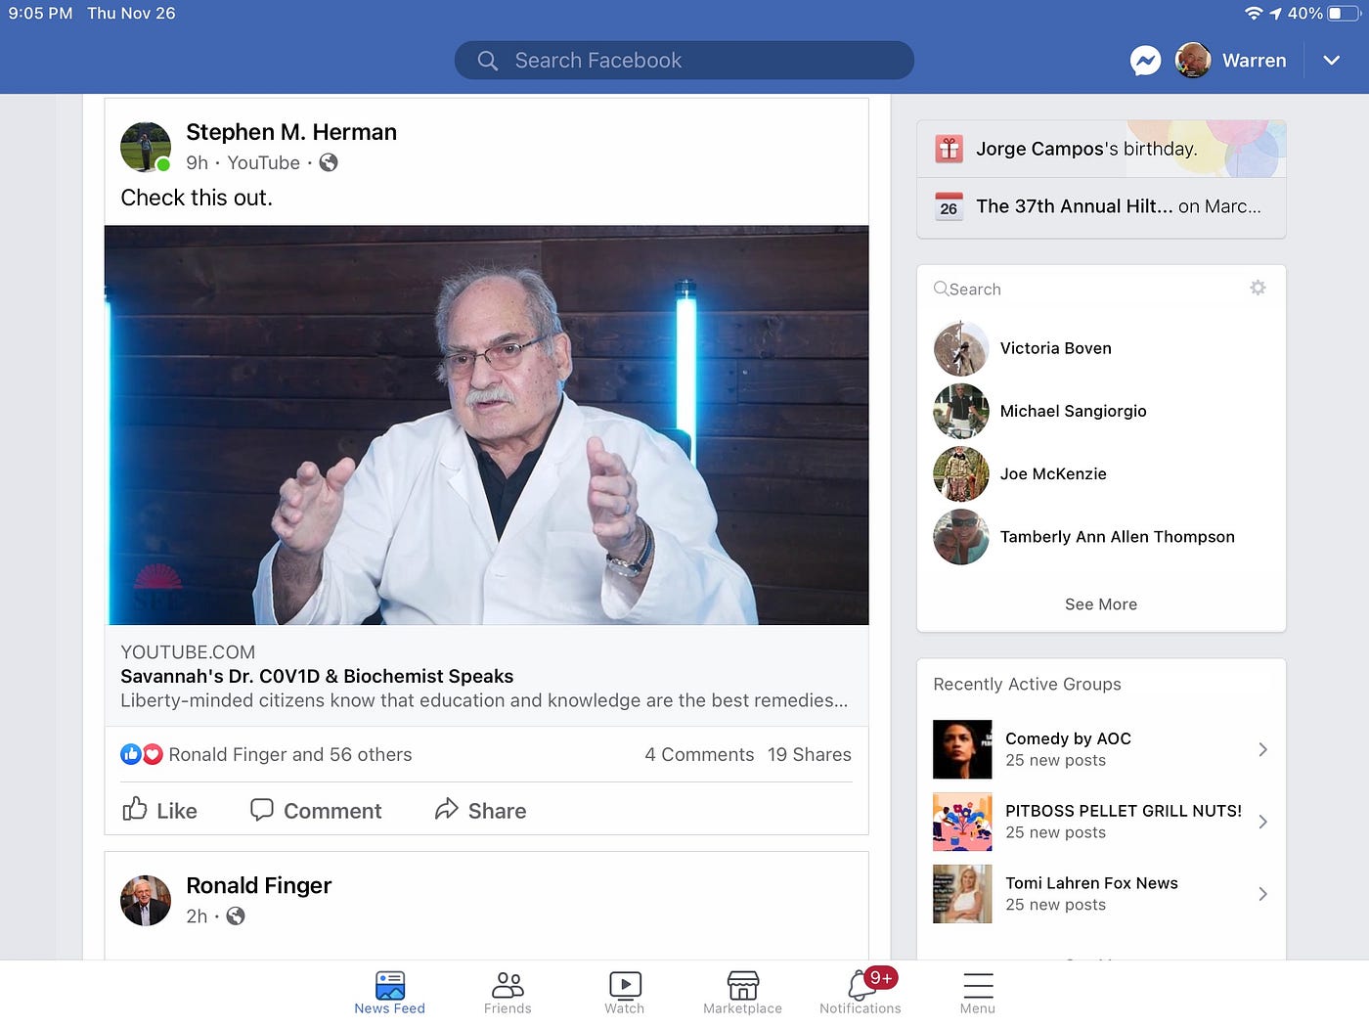The height and width of the screenshot is (1027, 1369).
Task: Open the 19 Shares link
Action: (809, 754)
